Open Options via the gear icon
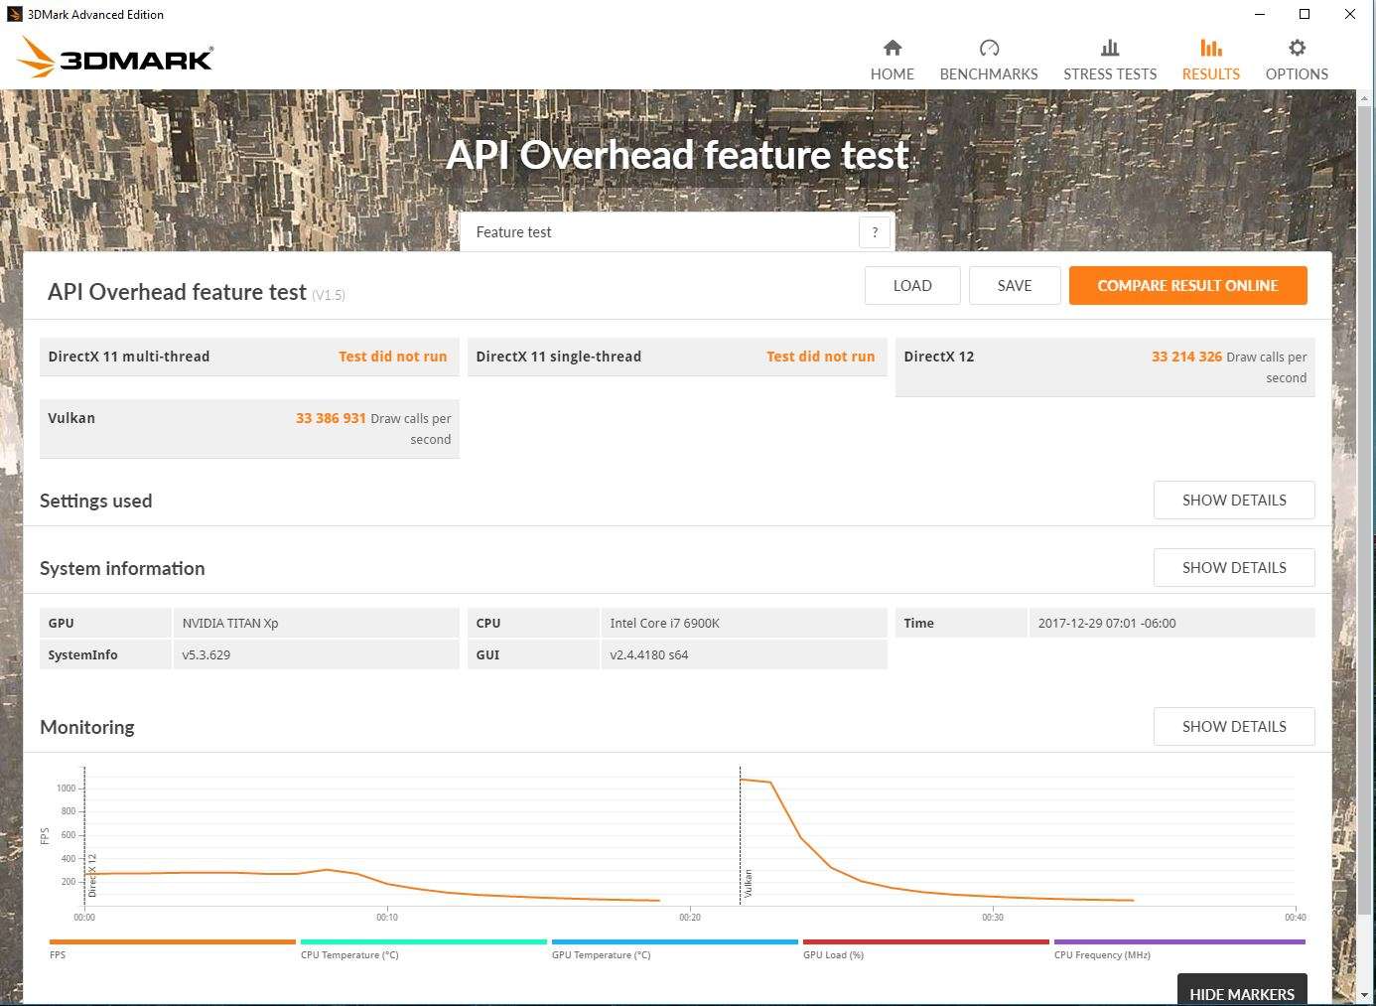The width and height of the screenshot is (1376, 1006). point(1297,48)
